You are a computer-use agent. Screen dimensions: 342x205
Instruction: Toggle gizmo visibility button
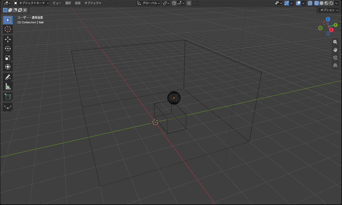[x=287, y=3]
